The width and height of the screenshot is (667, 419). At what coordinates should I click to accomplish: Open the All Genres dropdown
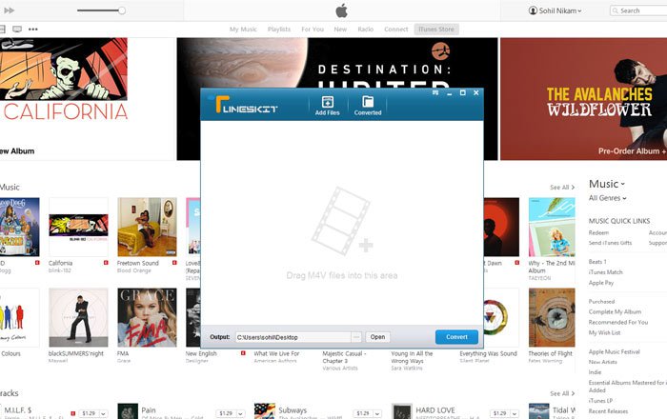click(x=608, y=198)
